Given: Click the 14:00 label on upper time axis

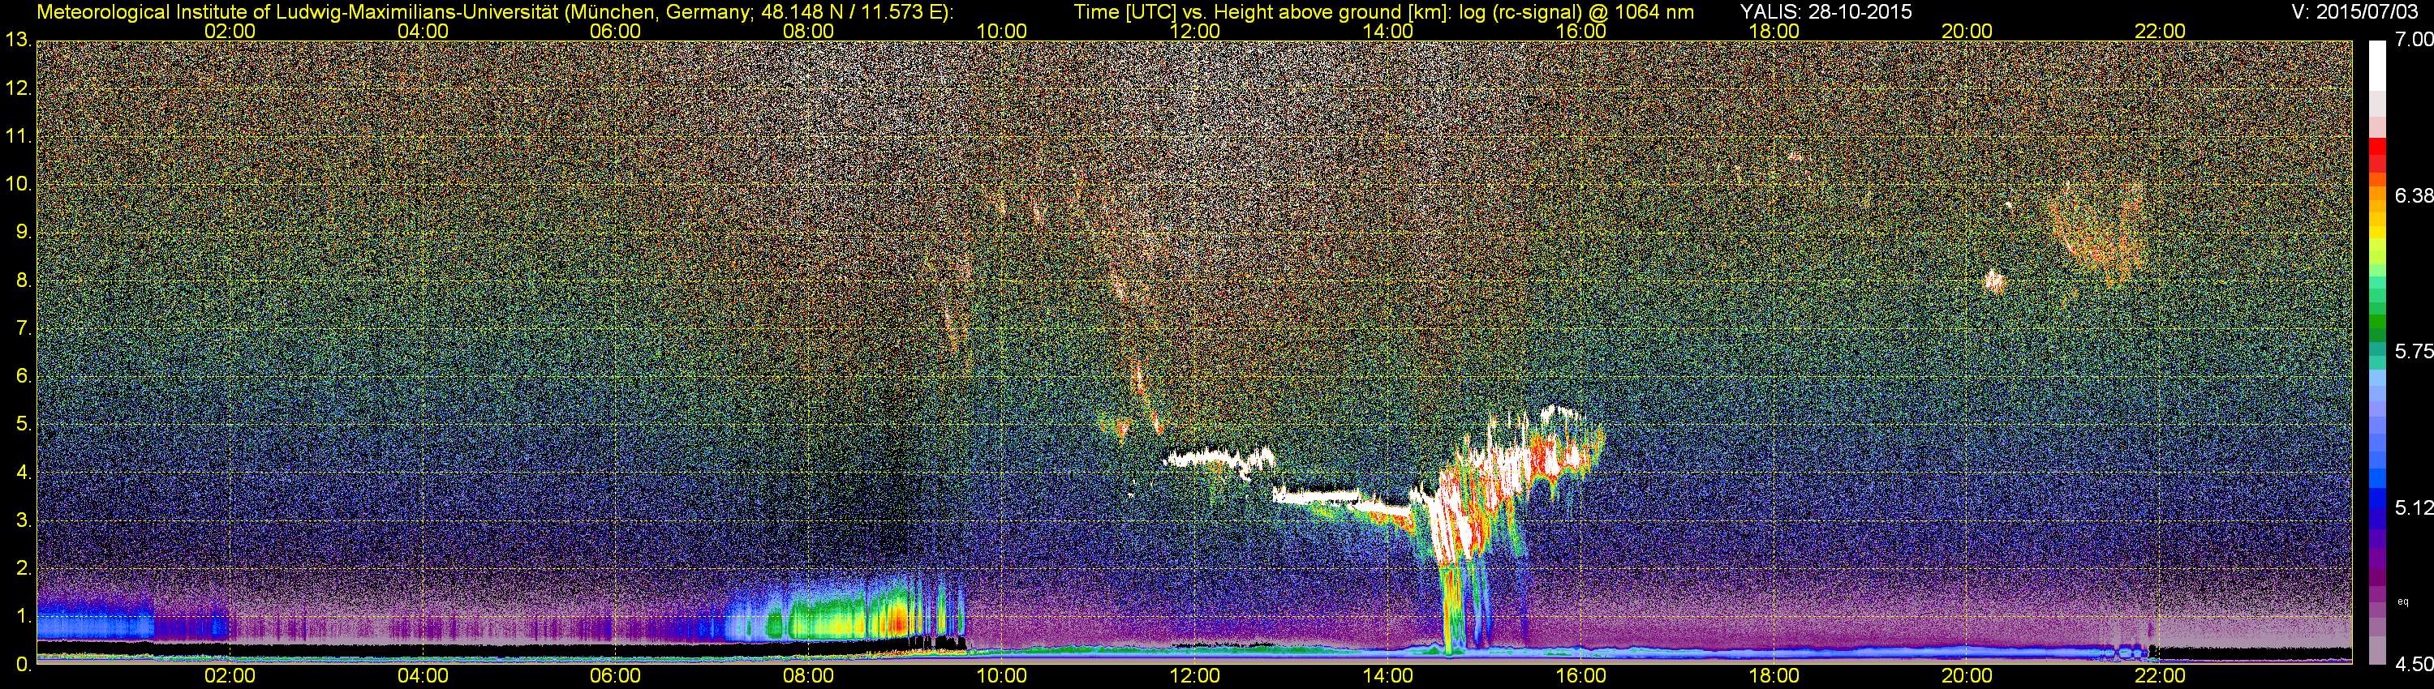Looking at the screenshot, I should pyautogui.click(x=1388, y=31).
